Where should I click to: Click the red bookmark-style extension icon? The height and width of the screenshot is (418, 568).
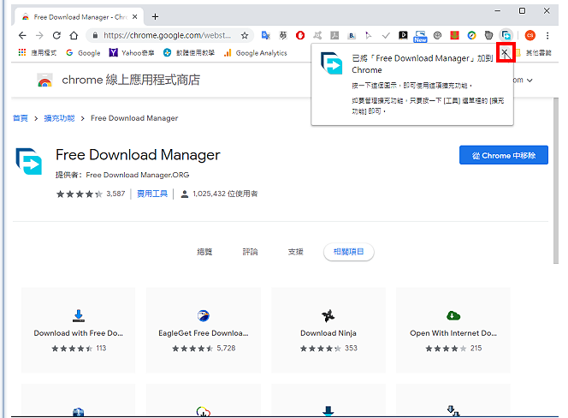[x=454, y=35]
